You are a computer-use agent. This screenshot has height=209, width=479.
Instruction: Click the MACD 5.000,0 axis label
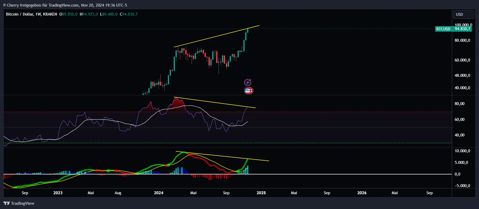[x=461, y=163]
